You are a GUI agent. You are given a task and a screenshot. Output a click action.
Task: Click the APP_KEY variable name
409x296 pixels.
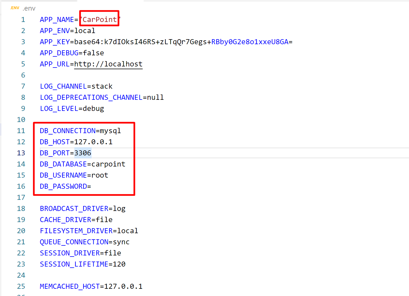click(55, 42)
